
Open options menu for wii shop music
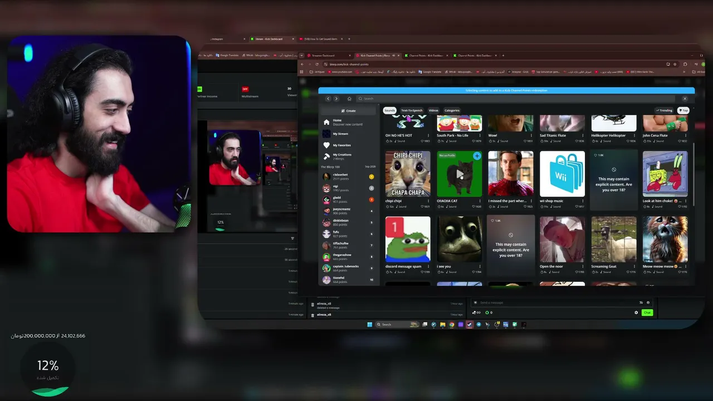pyautogui.click(x=583, y=201)
